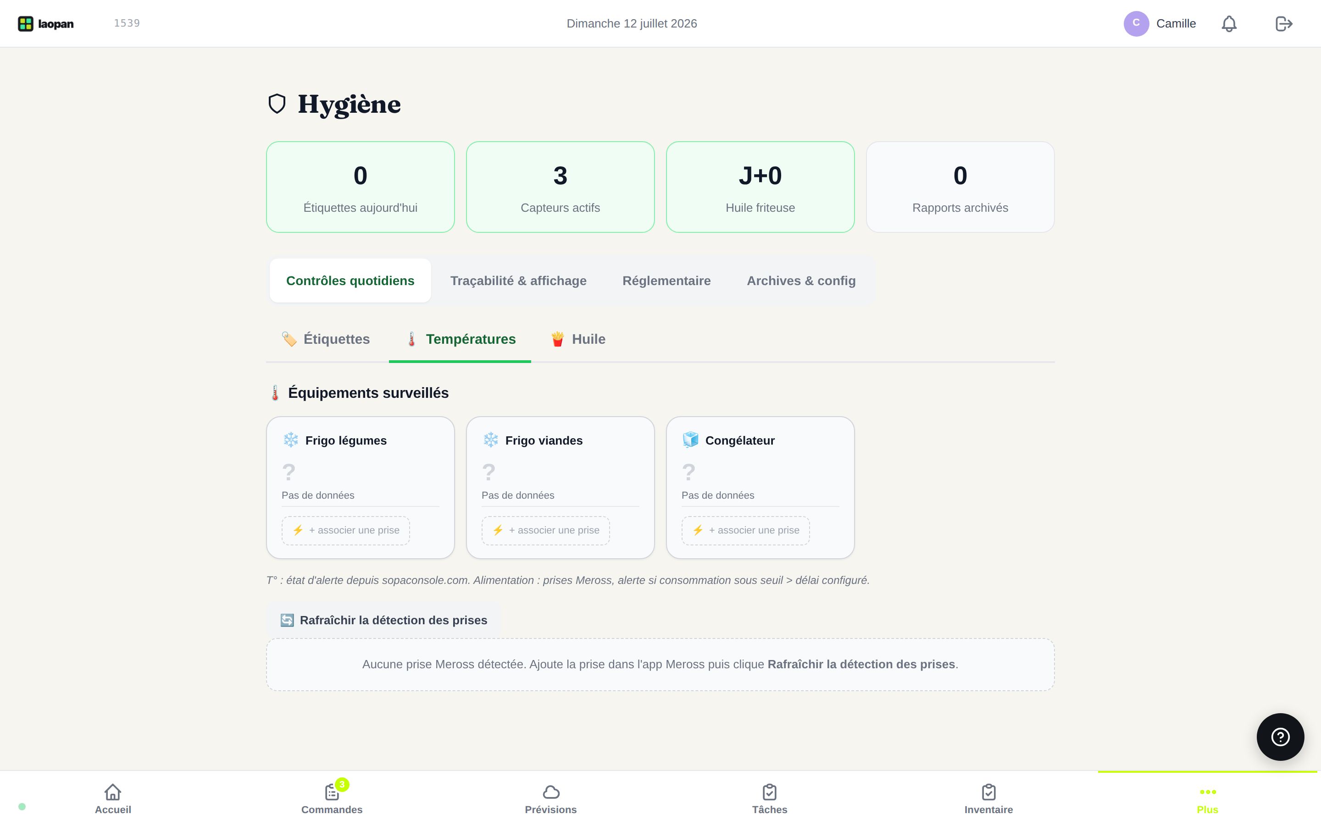Click the tag icon on Étiquettes tab
Image resolution: width=1321 pixels, height=825 pixels.
pyautogui.click(x=289, y=339)
